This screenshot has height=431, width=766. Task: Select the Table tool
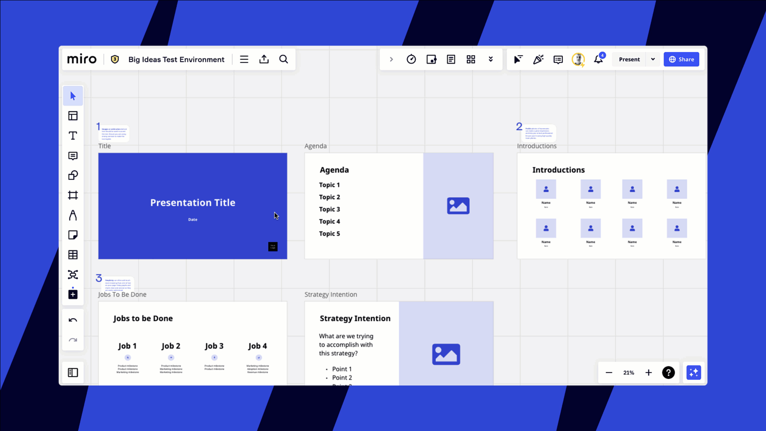click(x=73, y=255)
